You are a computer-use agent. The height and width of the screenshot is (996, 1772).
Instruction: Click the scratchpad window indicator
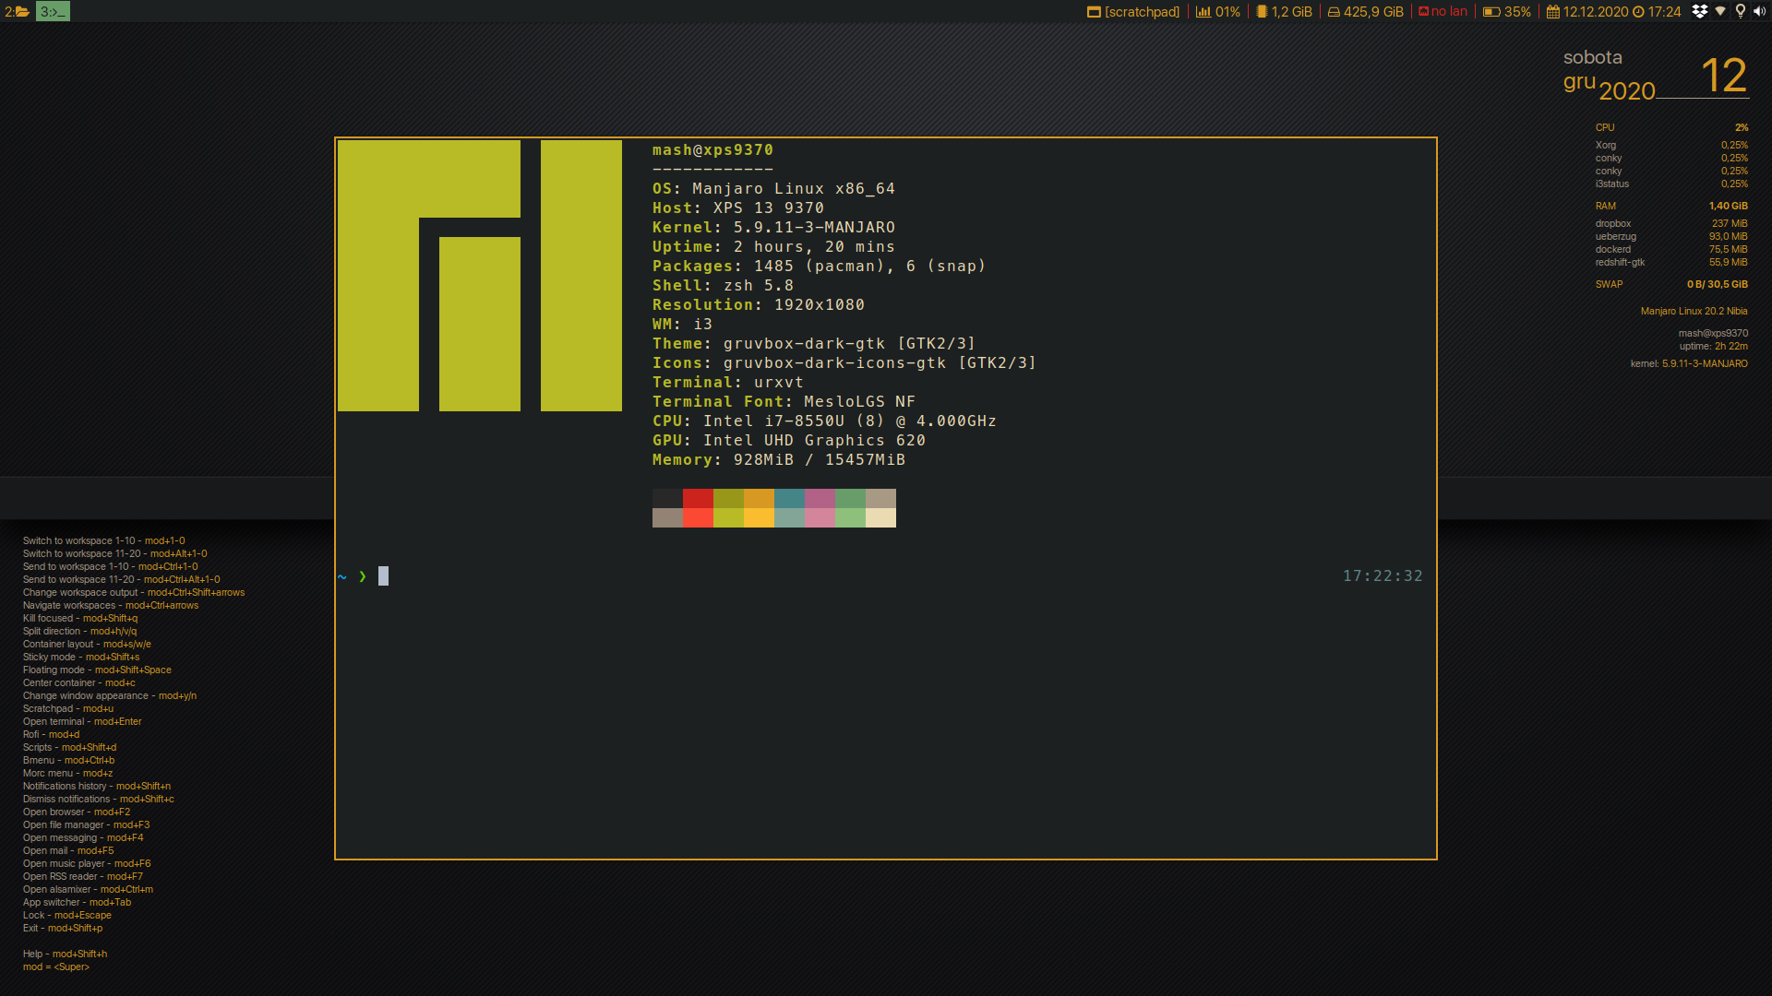point(1133,12)
